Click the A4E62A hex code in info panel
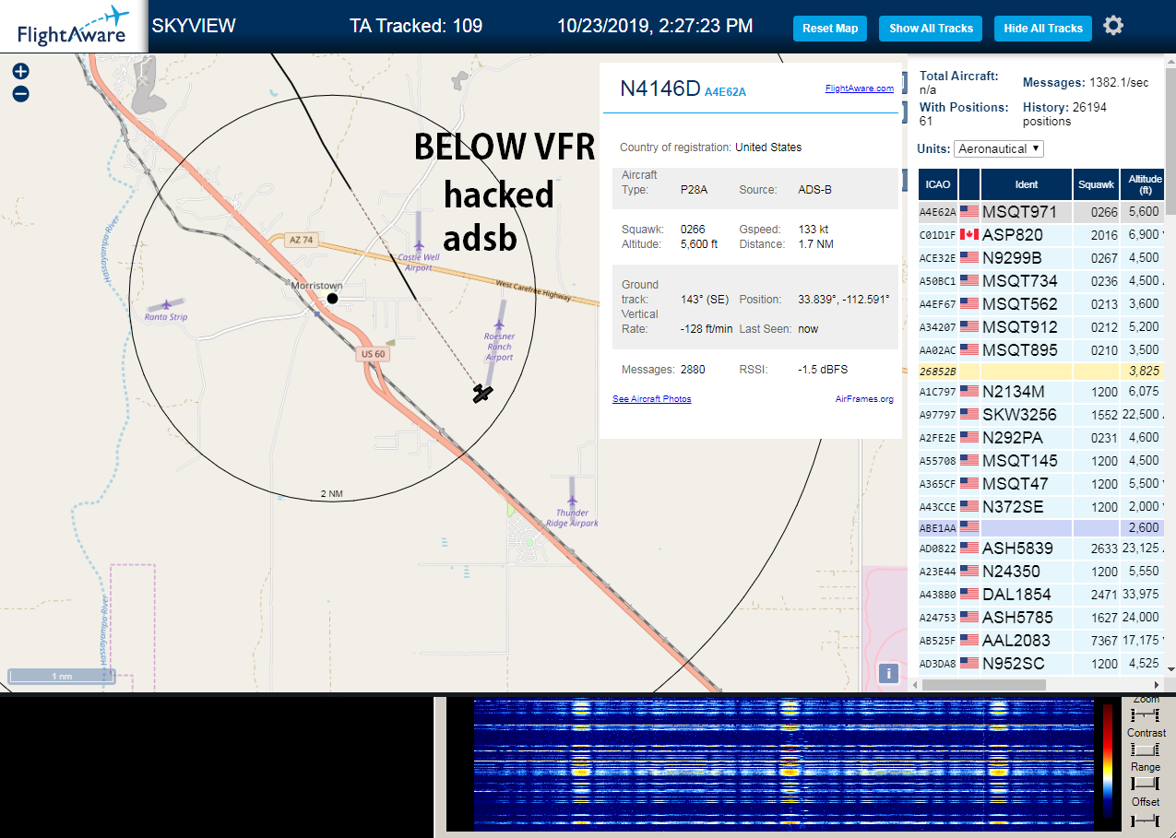The image size is (1176, 838). (725, 91)
